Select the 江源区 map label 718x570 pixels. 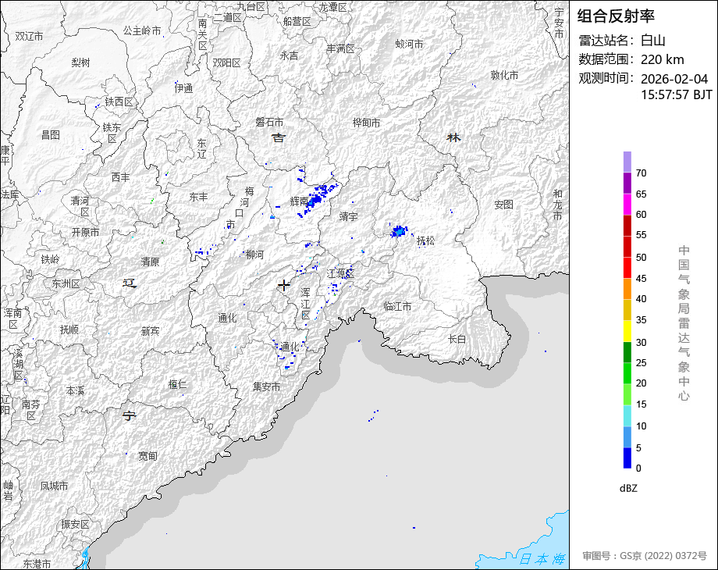pos(341,273)
